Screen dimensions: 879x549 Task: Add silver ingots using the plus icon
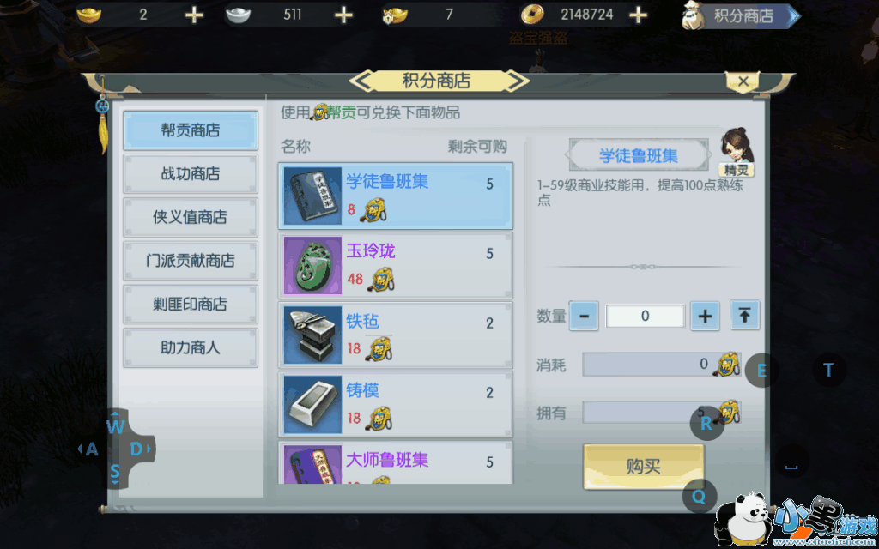(x=343, y=15)
